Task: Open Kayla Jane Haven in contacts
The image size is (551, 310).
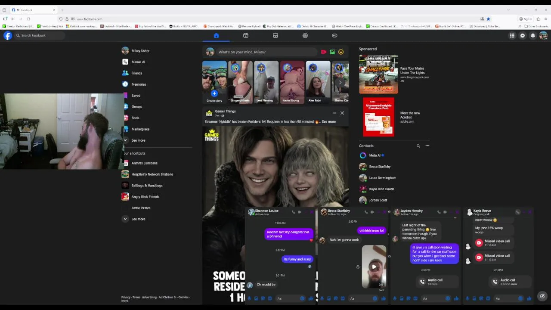Action: click(x=381, y=189)
